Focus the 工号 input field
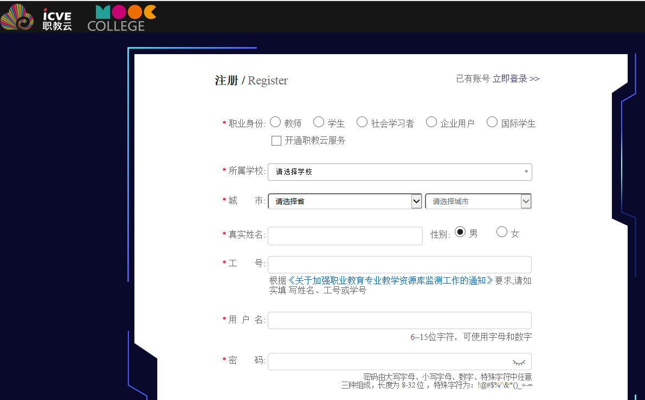The image size is (645, 400). pyautogui.click(x=400, y=265)
